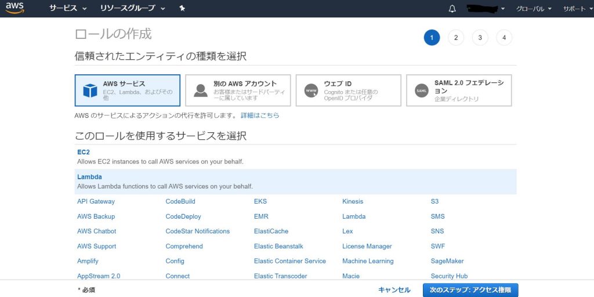The image size is (594, 297).
Task: Click the pin icon in navigation bar
Action: [182, 9]
